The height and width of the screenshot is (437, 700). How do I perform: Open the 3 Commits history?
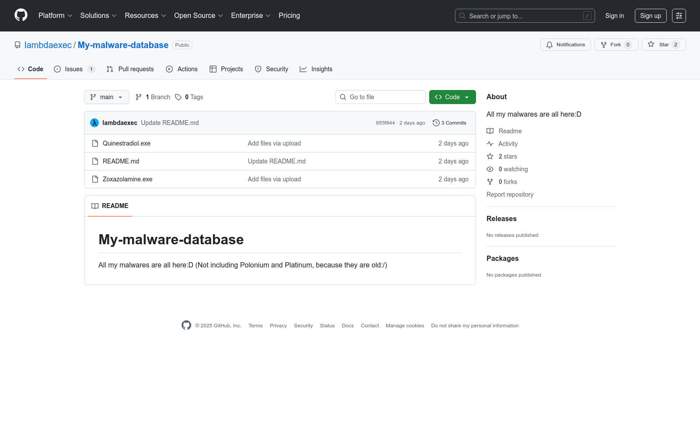449,123
